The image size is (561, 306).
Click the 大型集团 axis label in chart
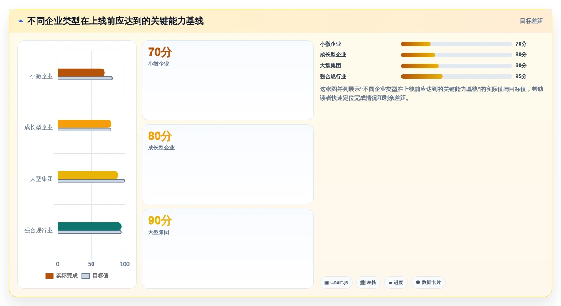41,179
